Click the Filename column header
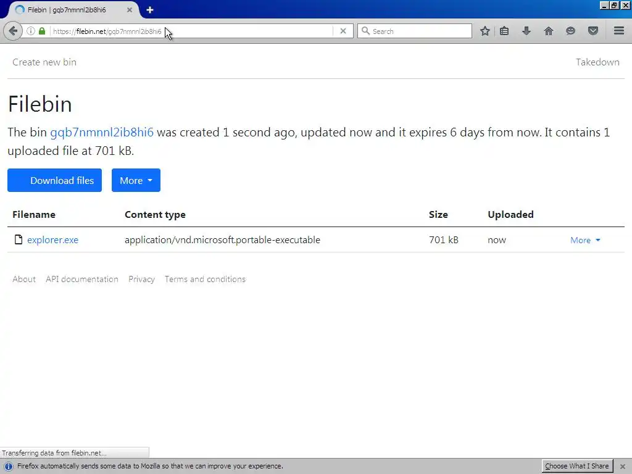632x474 pixels. 34,214
